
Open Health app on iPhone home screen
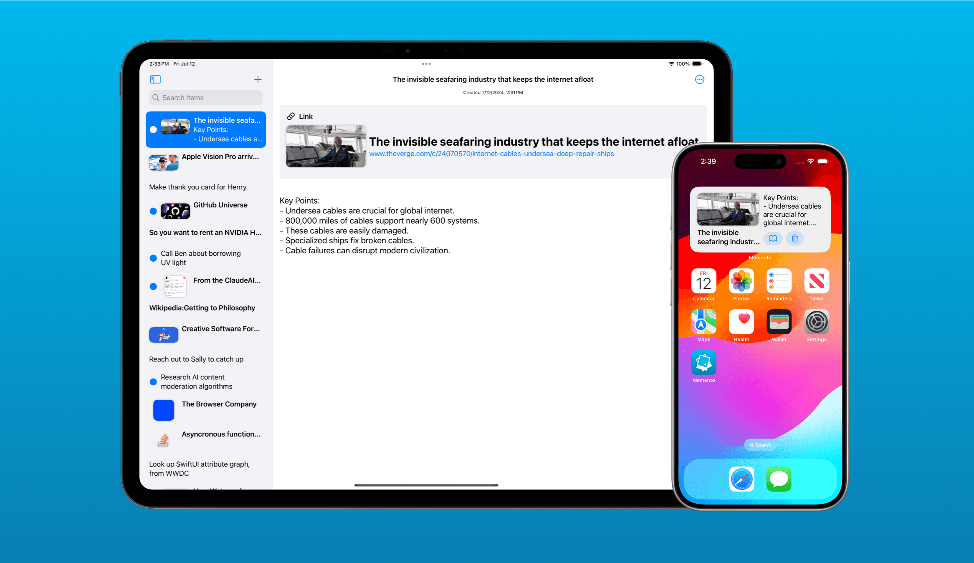pos(741,324)
